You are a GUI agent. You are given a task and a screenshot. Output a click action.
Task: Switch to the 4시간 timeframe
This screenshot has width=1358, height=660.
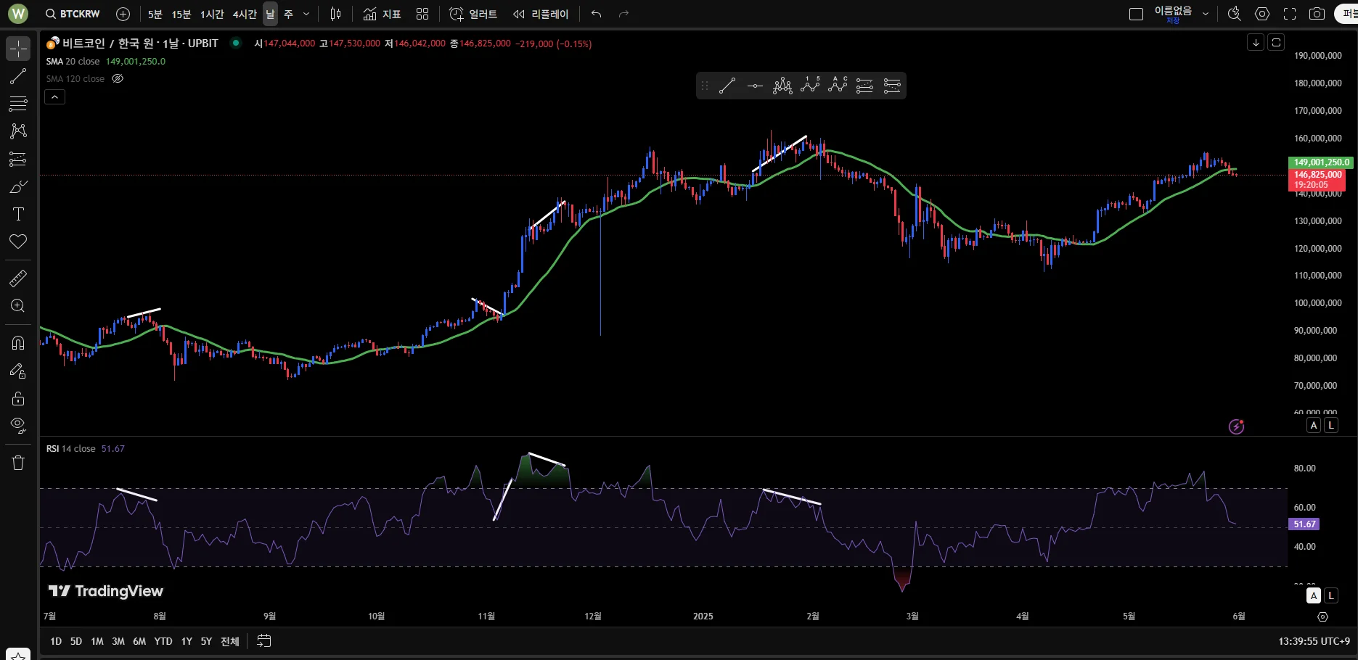pyautogui.click(x=245, y=14)
